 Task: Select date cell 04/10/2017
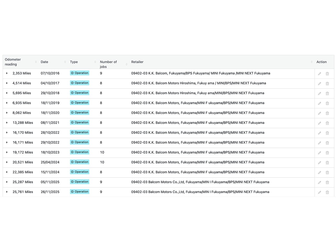tap(50, 83)
